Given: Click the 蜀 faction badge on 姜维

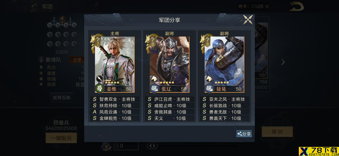Looking at the screenshot, I should pos(100,88).
